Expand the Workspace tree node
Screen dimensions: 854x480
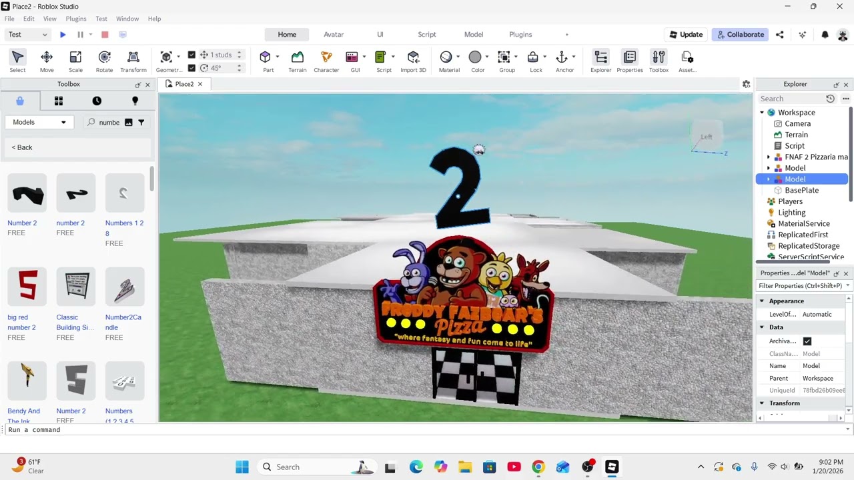point(762,113)
